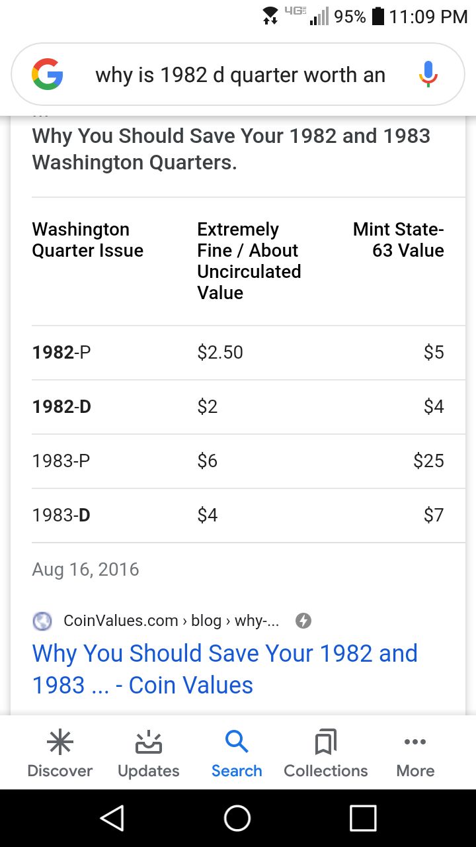Open the Coin Values article link
The image size is (476, 847).
click(225, 669)
